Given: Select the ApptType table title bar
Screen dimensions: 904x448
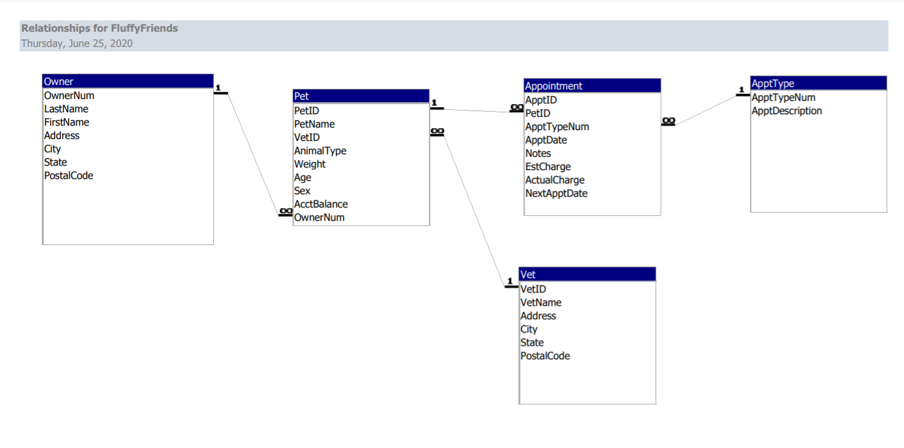Looking at the screenshot, I should pos(818,82).
